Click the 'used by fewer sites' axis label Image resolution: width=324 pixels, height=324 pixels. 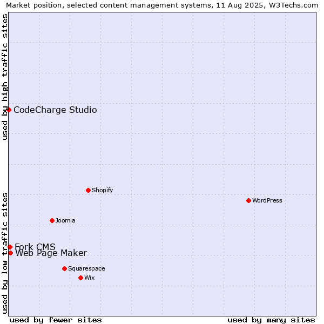click(x=56, y=320)
